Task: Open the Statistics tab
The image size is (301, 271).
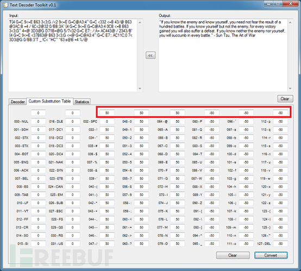Action: tap(82, 102)
